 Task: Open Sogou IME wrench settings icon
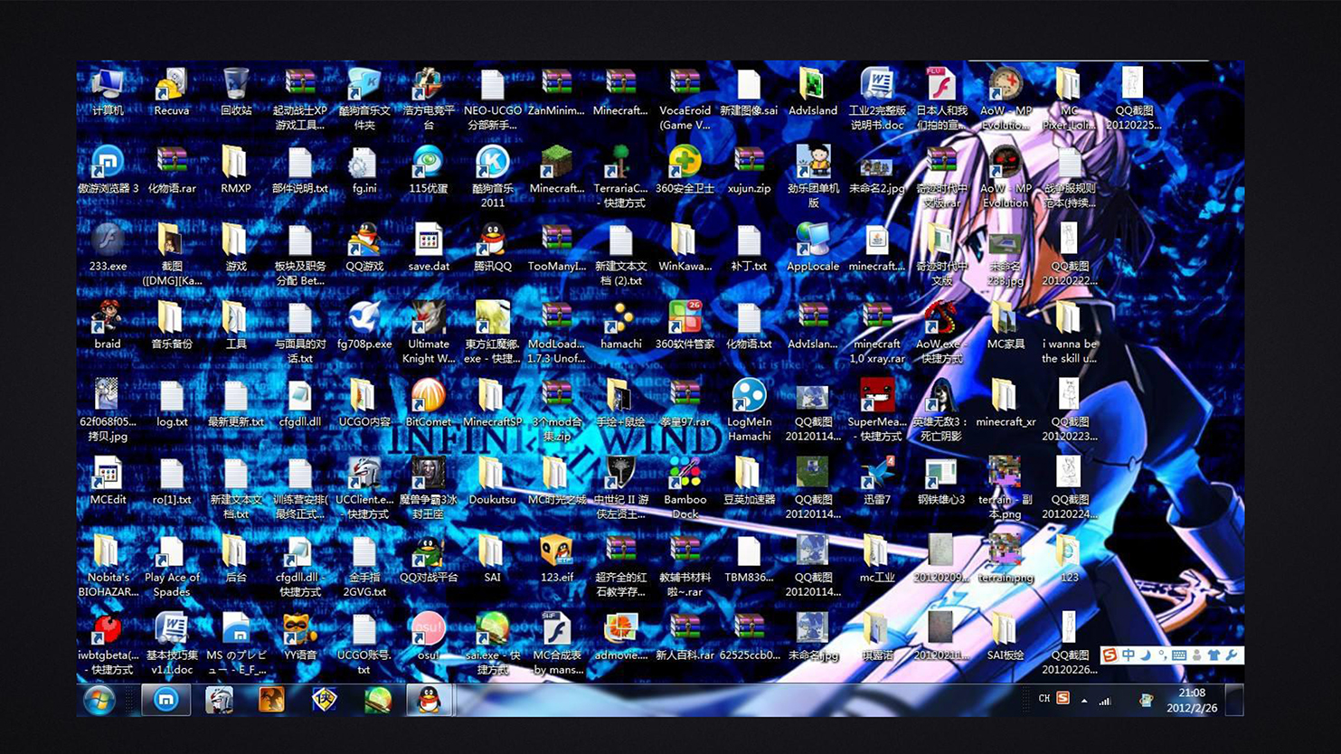click(1231, 655)
